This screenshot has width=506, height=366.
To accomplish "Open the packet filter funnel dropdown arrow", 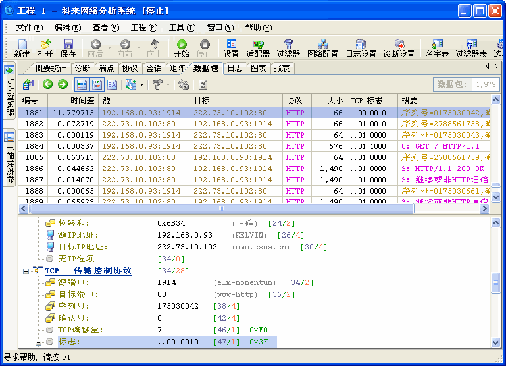I will click(168, 84).
